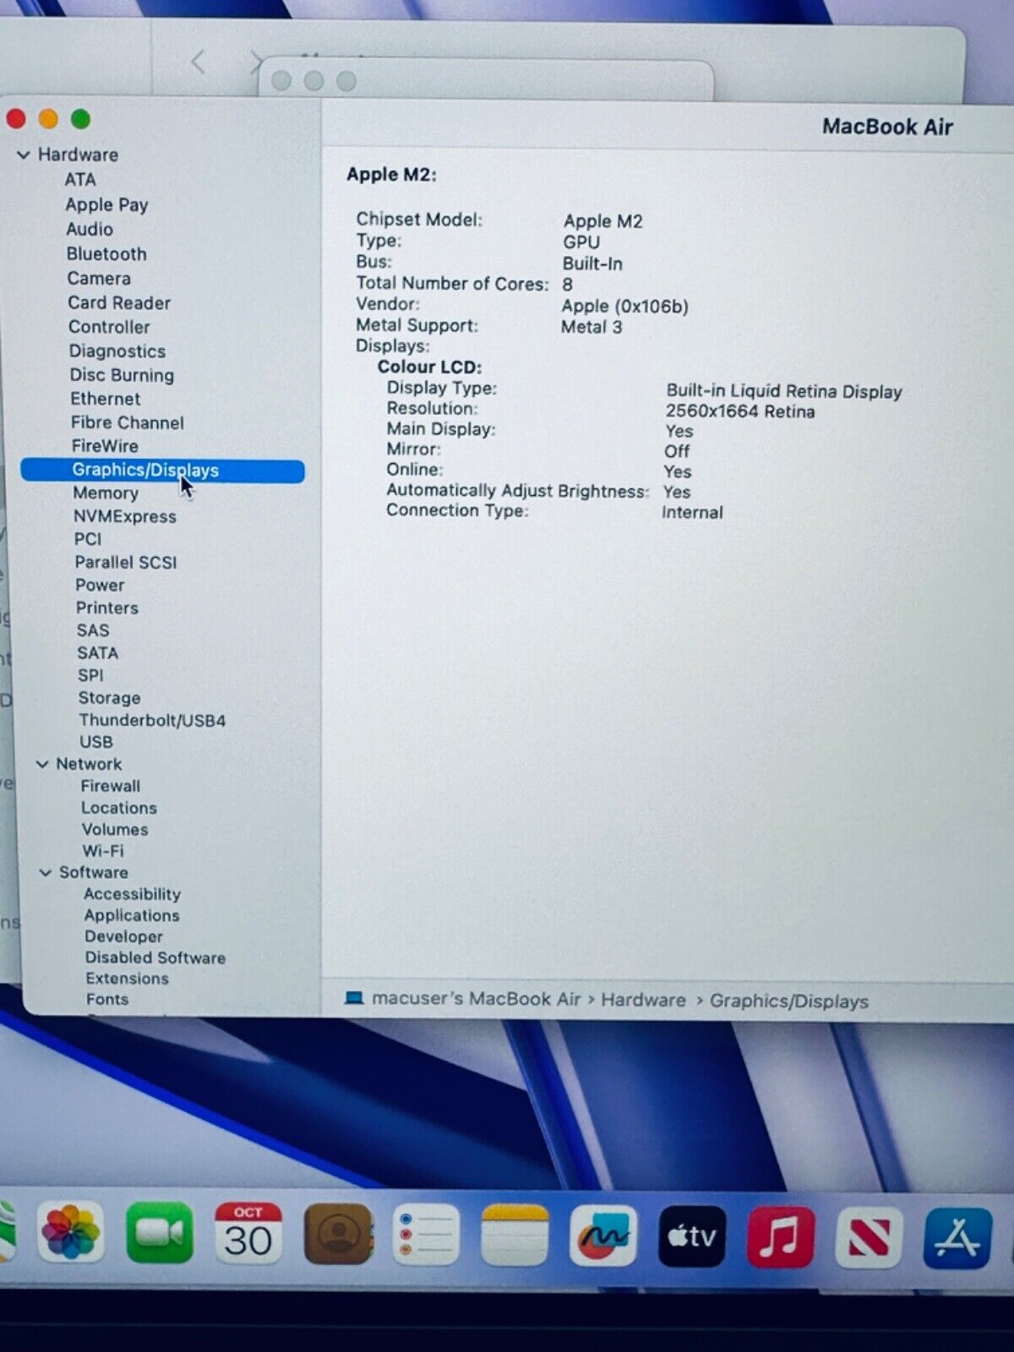This screenshot has height=1352, width=1014.
Task: Select the 2560x1664 Retina resolution value
Action: pos(740,412)
